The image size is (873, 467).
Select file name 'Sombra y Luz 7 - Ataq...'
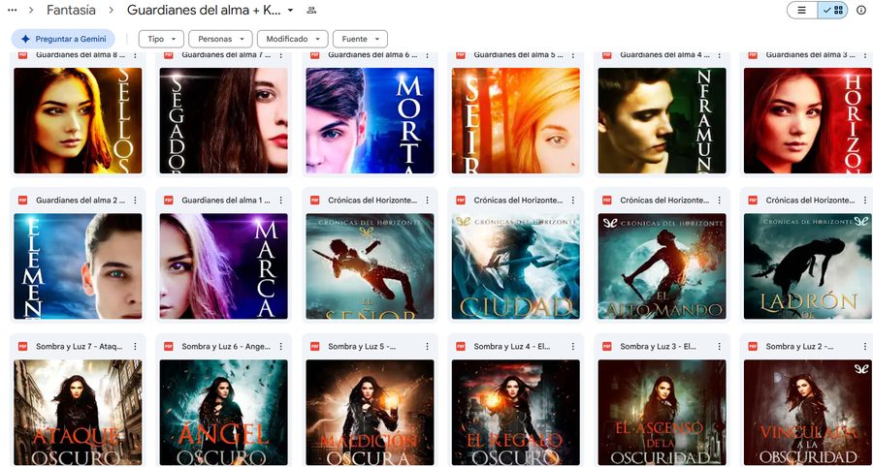click(x=80, y=346)
